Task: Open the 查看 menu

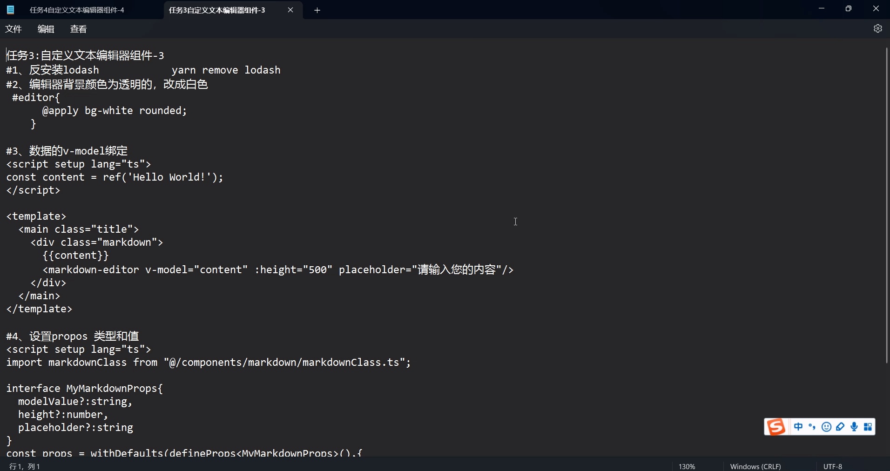Action: click(78, 28)
